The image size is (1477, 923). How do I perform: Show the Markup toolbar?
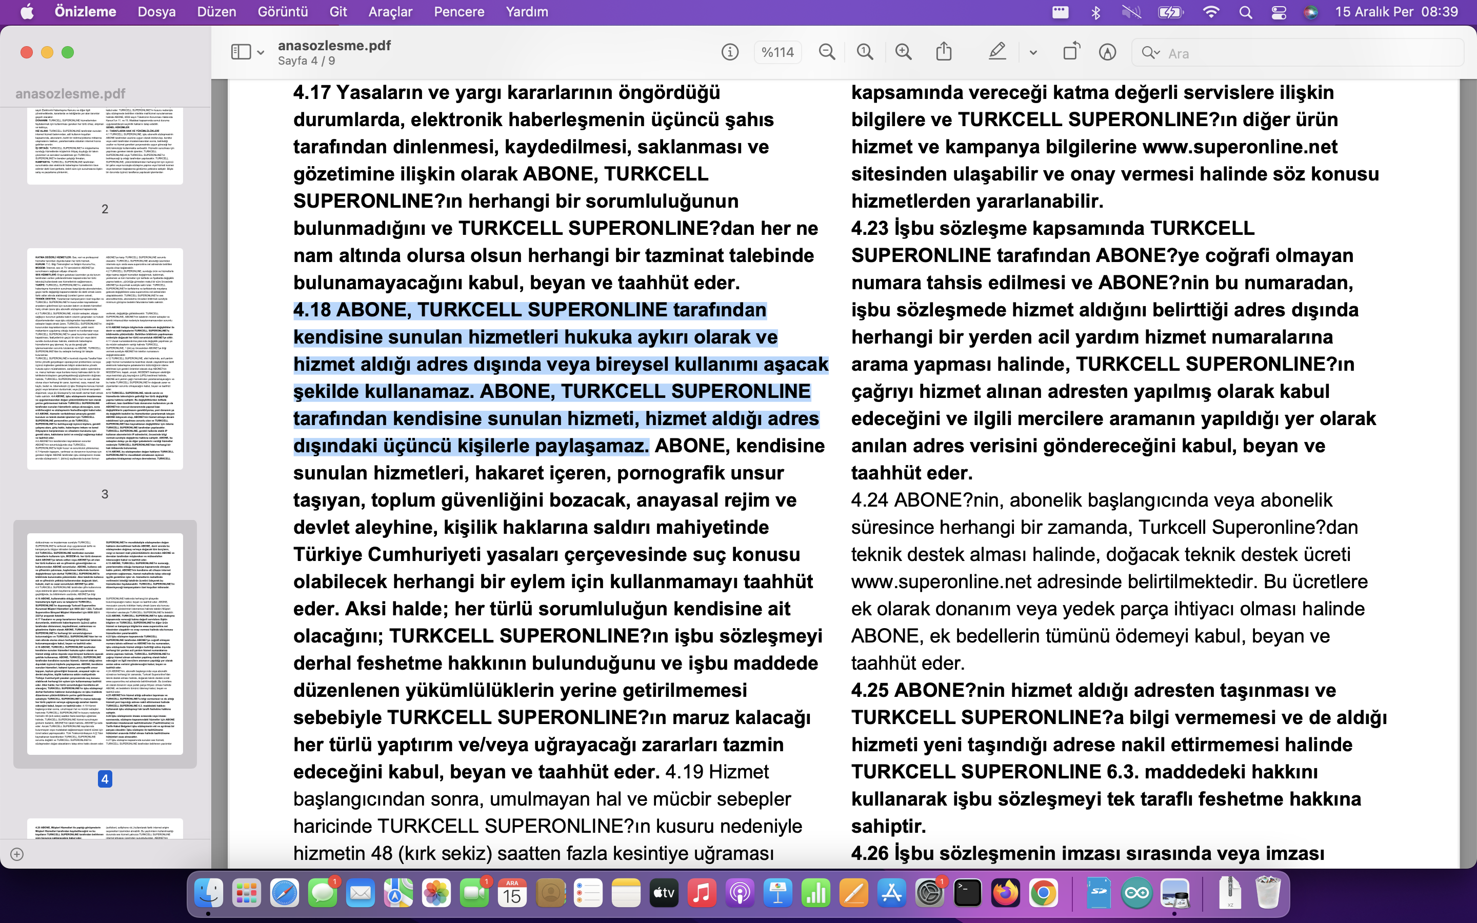click(x=1108, y=52)
